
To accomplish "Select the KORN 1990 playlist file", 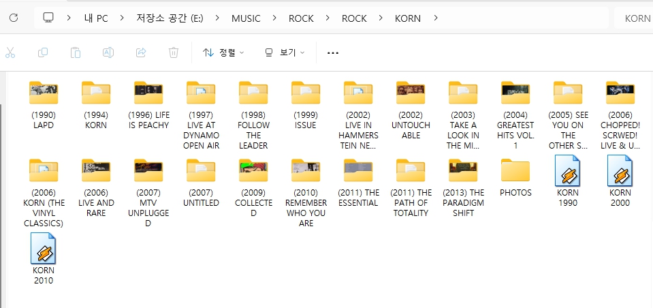I will pyautogui.click(x=568, y=181).
